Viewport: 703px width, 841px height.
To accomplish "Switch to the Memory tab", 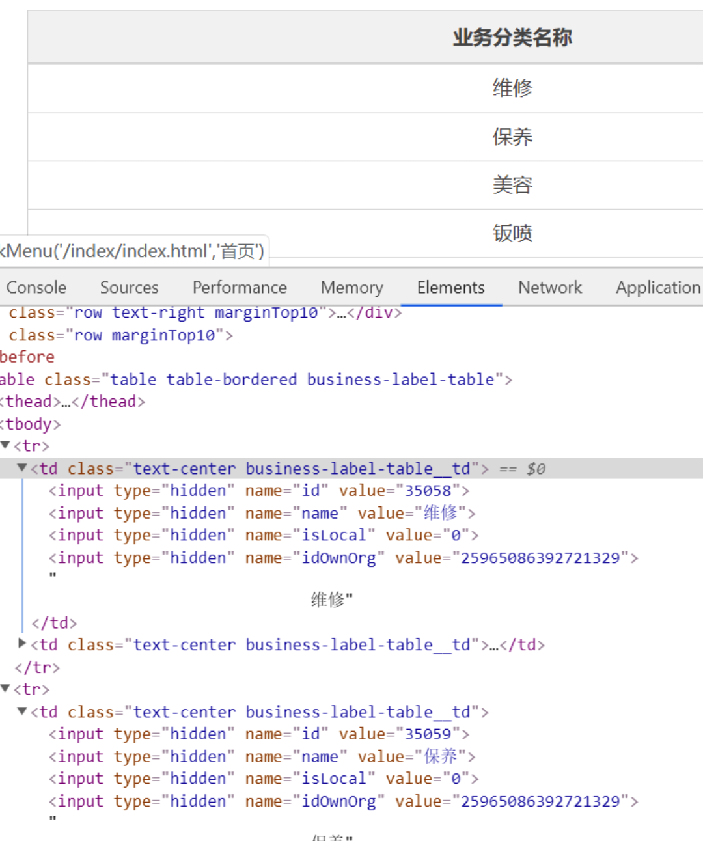I will tap(351, 287).
